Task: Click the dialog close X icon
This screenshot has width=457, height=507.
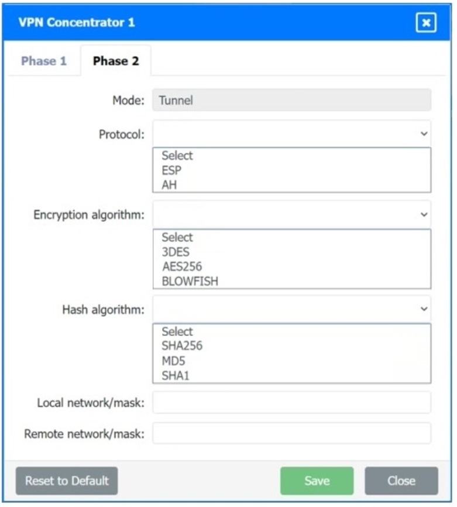Action: point(427,23)
